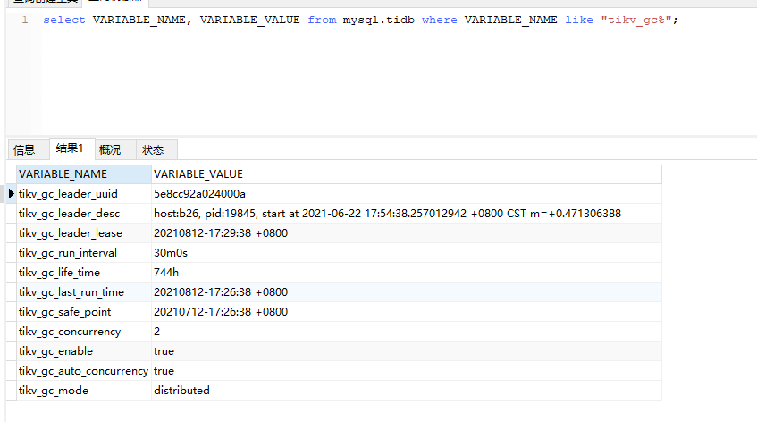
Task: Select the 30m0s run interval value
Action: point(172,253)
